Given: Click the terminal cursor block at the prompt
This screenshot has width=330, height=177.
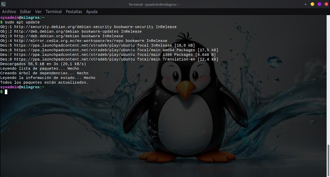Looking at the screenshot, I should [6, 92].
